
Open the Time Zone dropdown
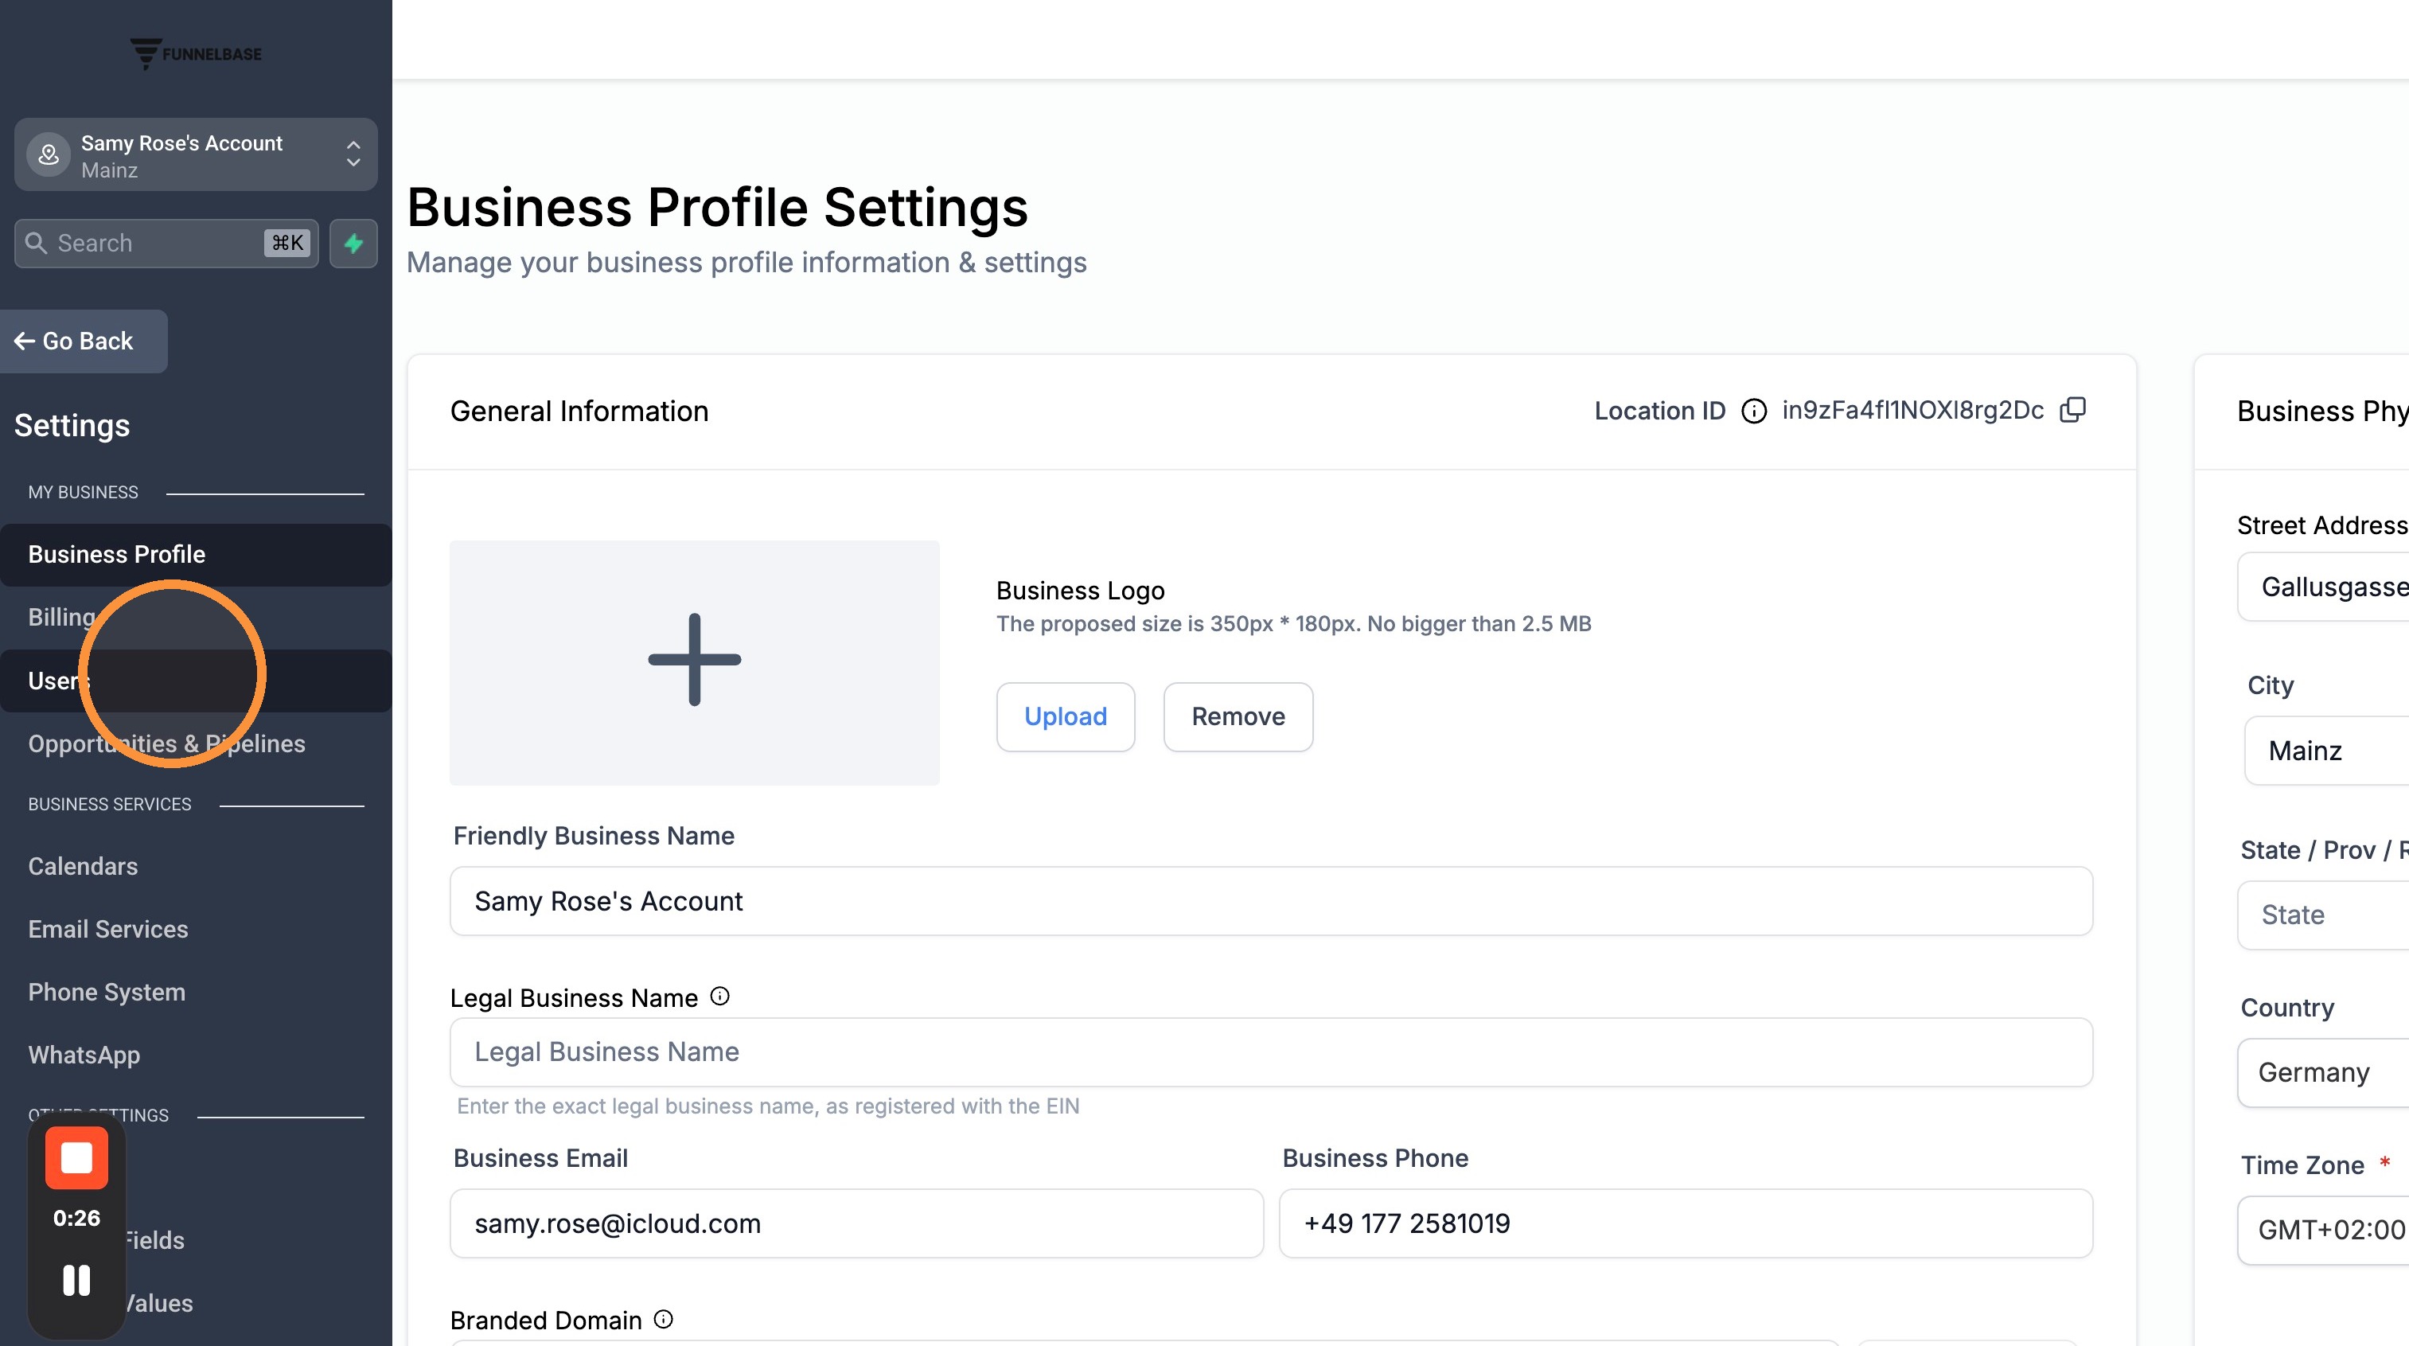pos(2323,1230)
